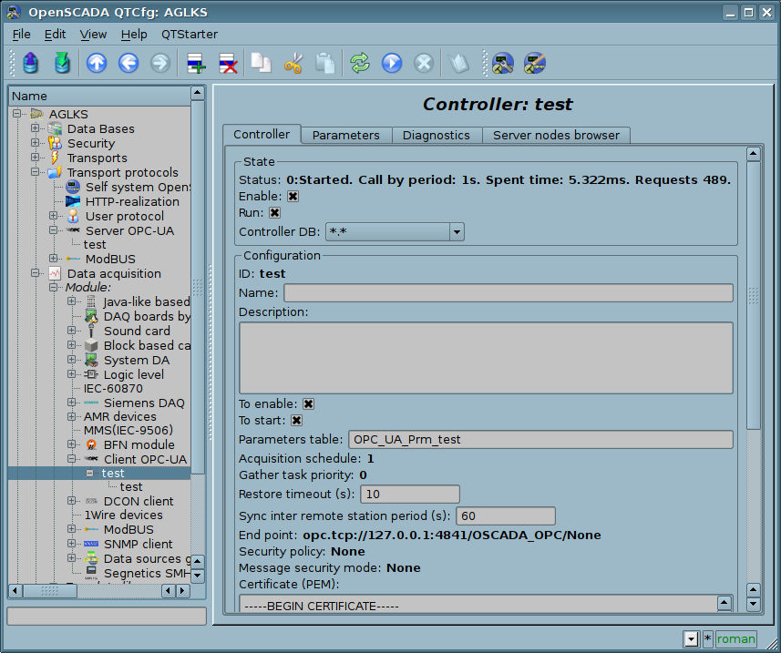The image size is (781, 653).
Task: Stop periodic refresh with the stop icon
Action: [x=424, y=63]
